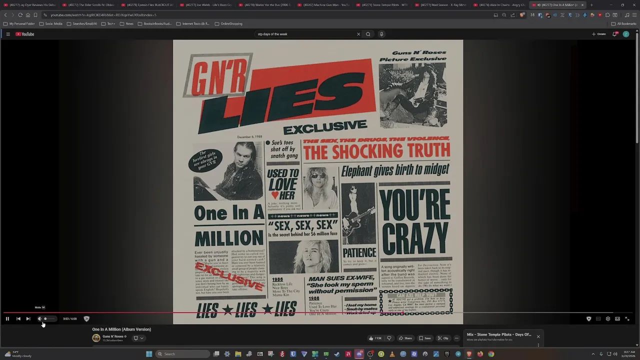
Task: Open the File Explorer taskbar icon
Action: tap(238, 354)
